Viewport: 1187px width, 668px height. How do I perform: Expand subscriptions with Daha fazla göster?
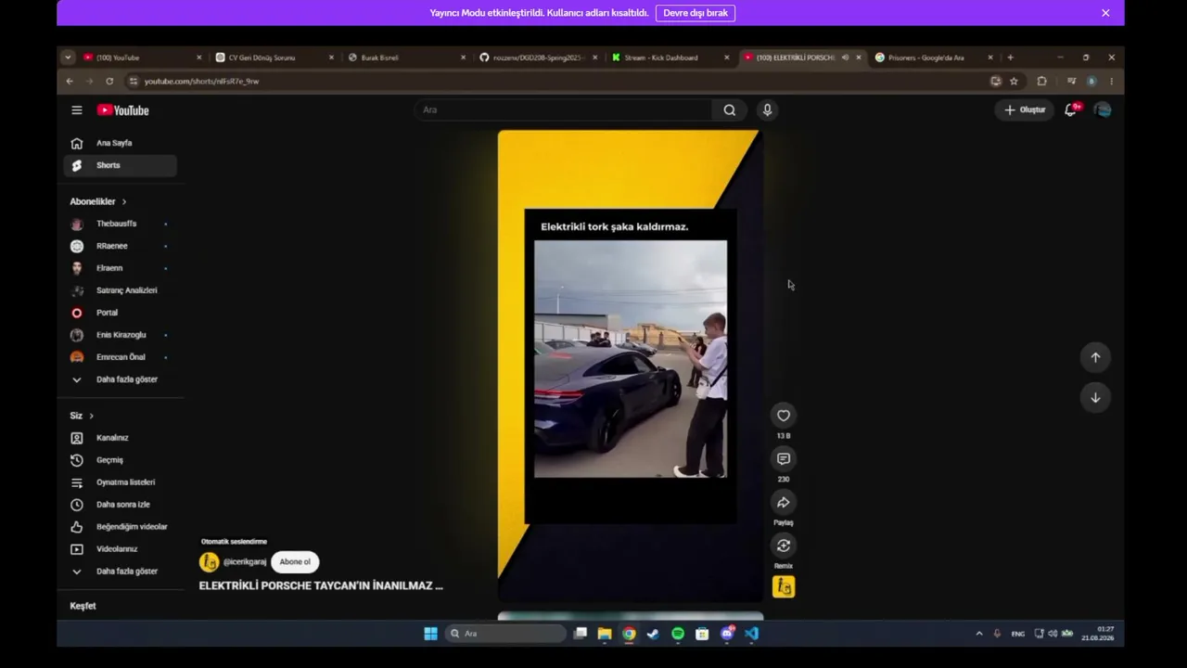(x=121, y=379)
